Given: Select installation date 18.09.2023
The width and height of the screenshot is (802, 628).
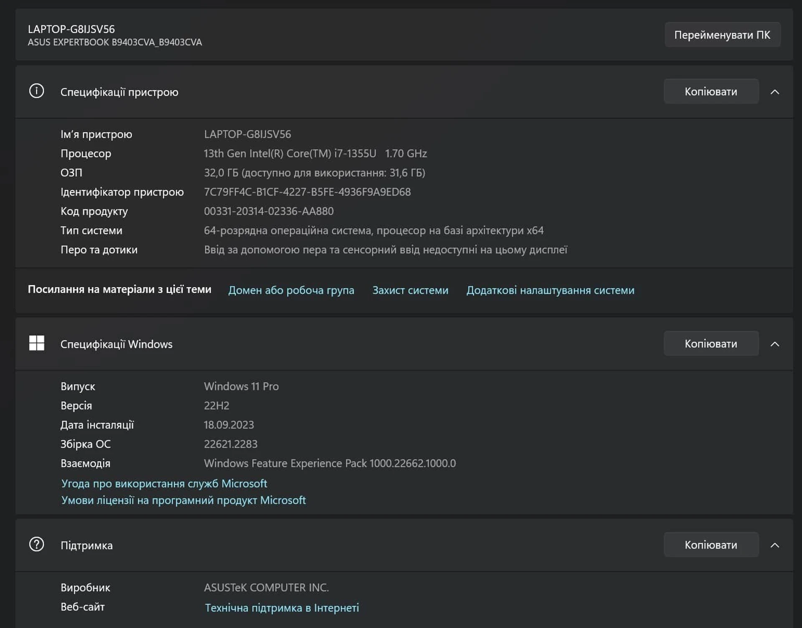Looking at the screenshot, I should pos(229,425).
